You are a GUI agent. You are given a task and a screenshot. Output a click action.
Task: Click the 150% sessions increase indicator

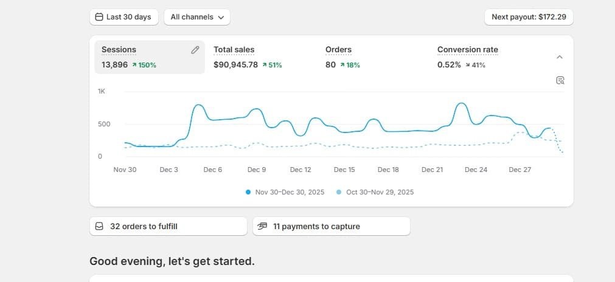coord(144,65)
